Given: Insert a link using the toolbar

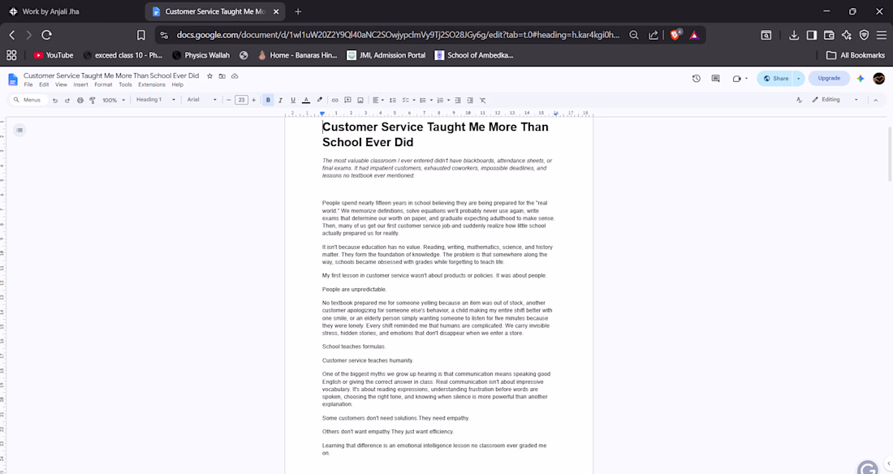Looking at the screenshot, I should [x=334, y=101].
